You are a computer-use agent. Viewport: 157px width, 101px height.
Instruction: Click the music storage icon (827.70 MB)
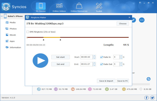(x=39, y=89)
